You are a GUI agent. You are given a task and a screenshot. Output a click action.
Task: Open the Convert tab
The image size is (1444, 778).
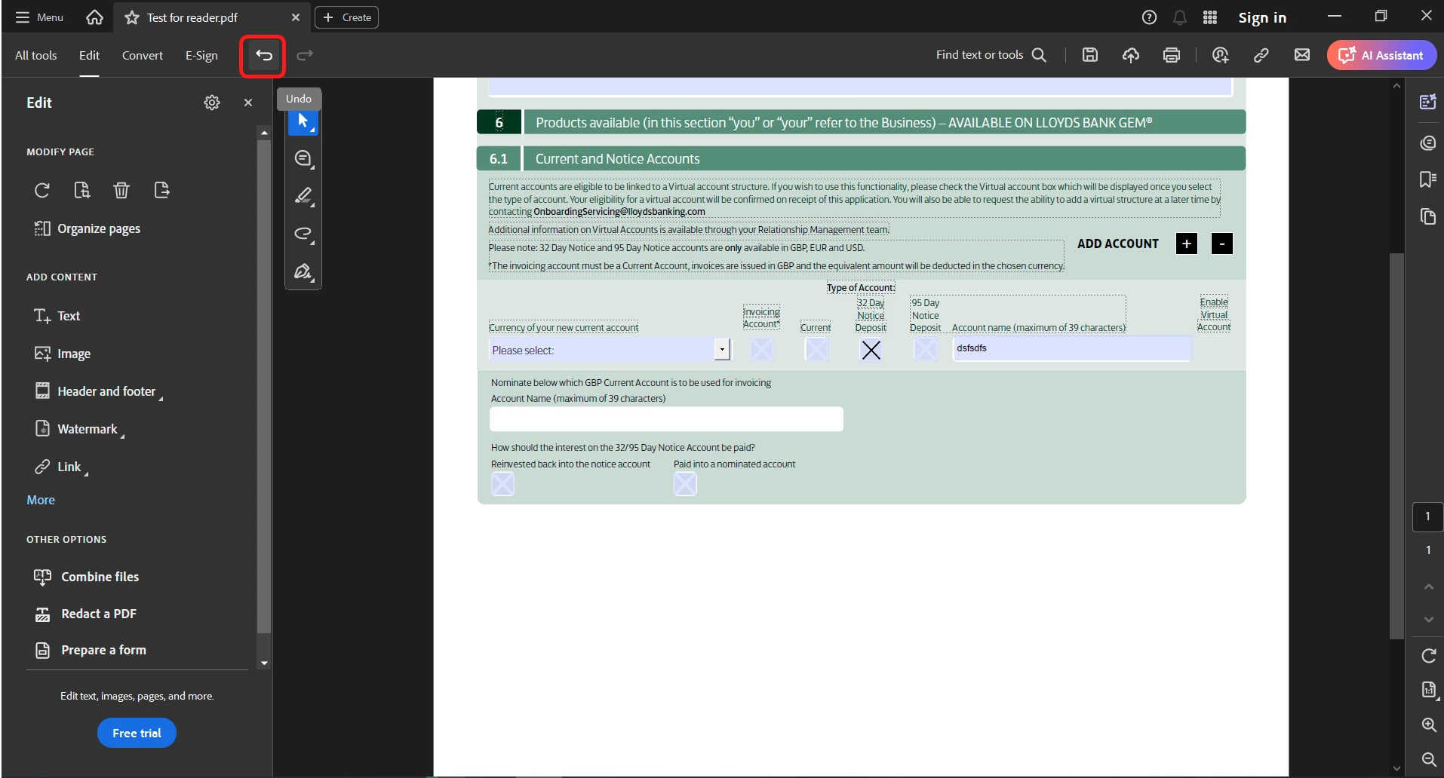[x=143, y=55]
